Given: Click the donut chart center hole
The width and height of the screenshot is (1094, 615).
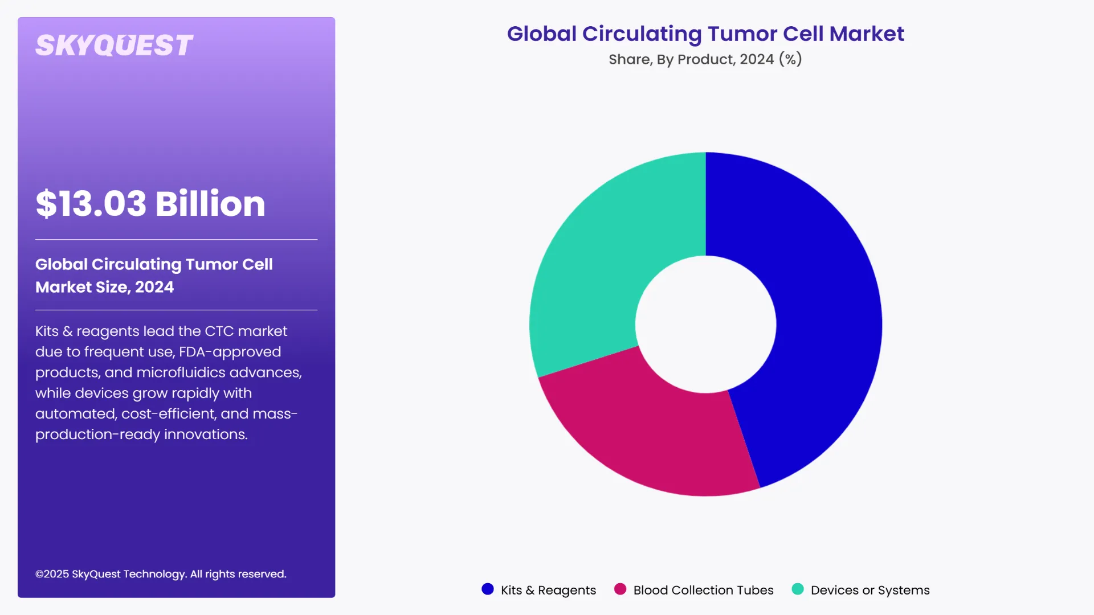Looking at the screenshot, I should (707, 323).
